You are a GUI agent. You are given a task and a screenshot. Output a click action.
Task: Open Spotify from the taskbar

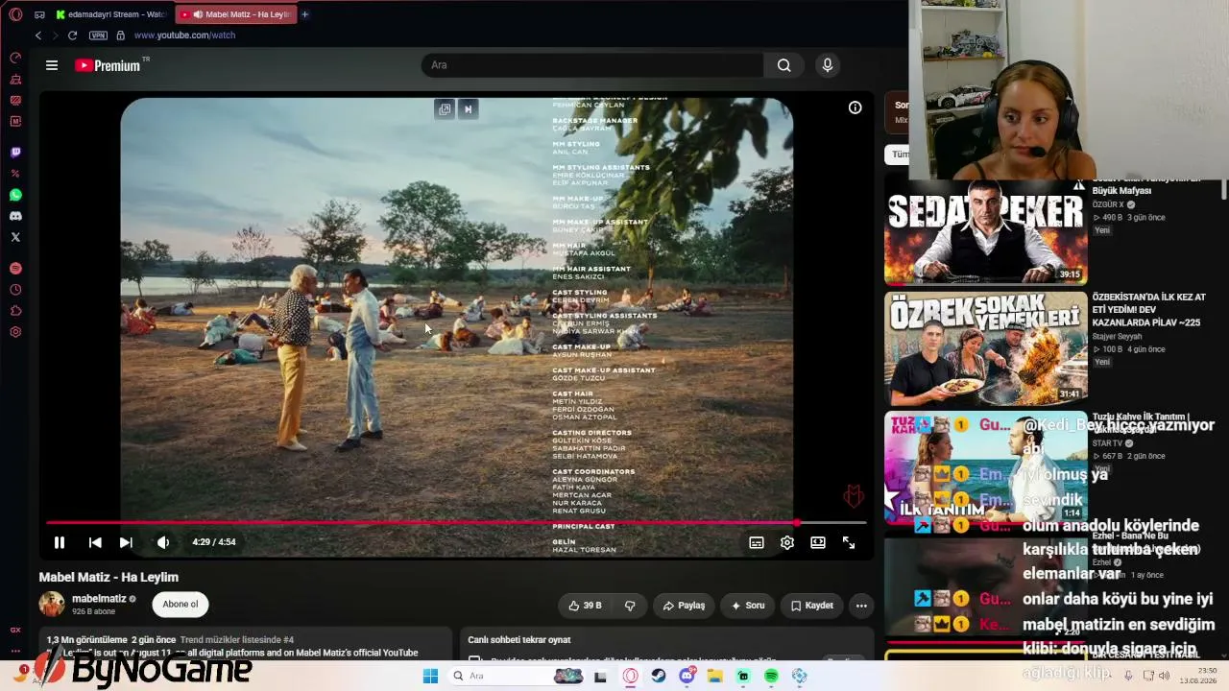click(x=772, y=677)
